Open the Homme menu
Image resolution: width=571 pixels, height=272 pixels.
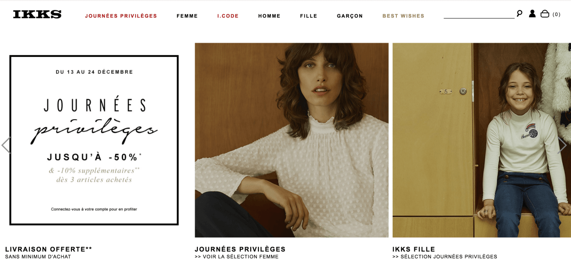(x=269, y=16)
